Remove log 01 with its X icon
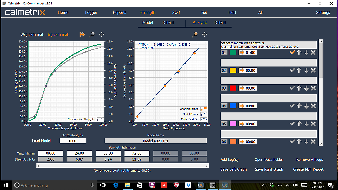 313,53
